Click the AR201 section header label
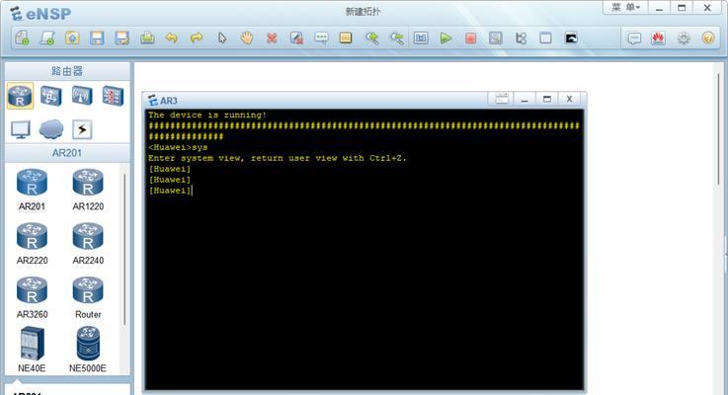This screenshot has width=728, height=395. point(67,153)
